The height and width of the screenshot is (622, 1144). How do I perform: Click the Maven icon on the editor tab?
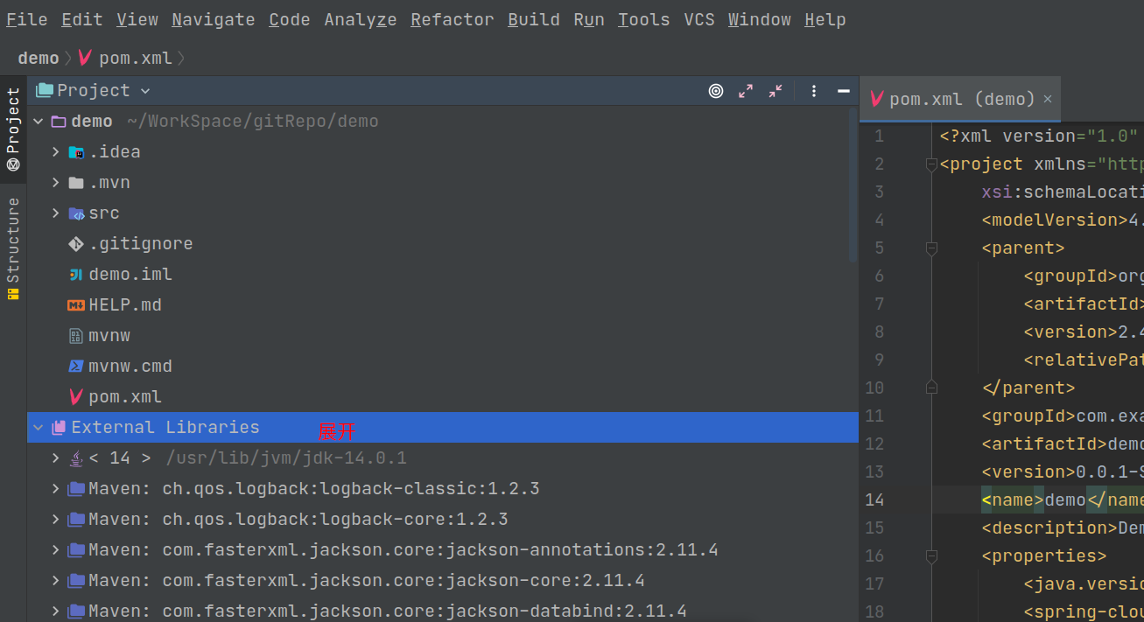tap(877, 99)
